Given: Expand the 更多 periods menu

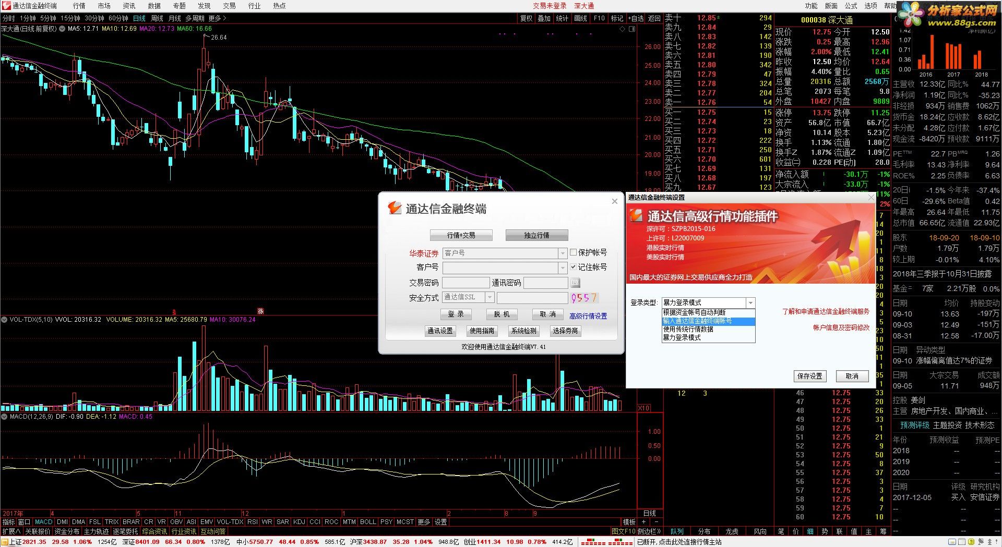Looking at the screenshot, I should coord(217,18).
